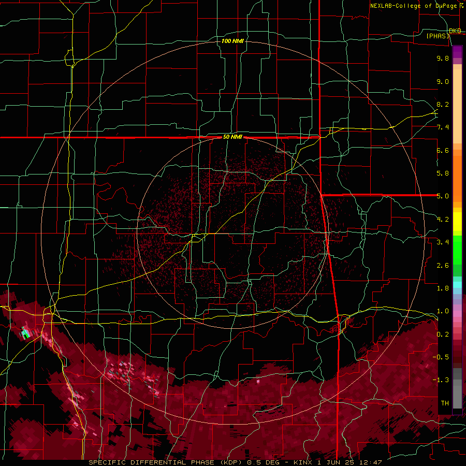Select the 8.2 legend value
Viewport: 466px width, 466px height.
pyautogui.click(x=443, y=104)
